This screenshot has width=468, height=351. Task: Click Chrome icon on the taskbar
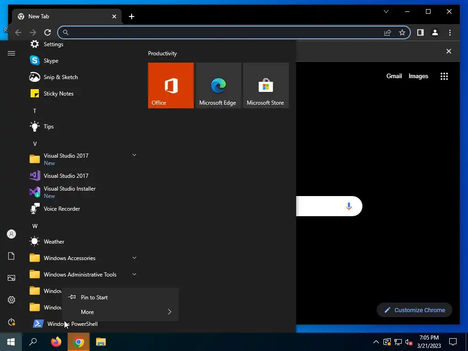[79, 342]
